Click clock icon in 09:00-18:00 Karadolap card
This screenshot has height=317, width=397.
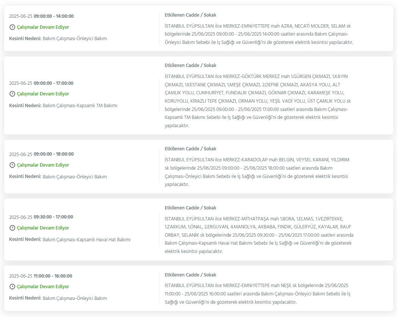[12, 165]
